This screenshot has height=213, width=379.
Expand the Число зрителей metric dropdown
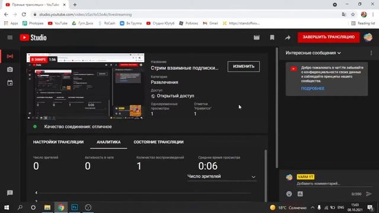pyautogui.click(x=221, y=176)
